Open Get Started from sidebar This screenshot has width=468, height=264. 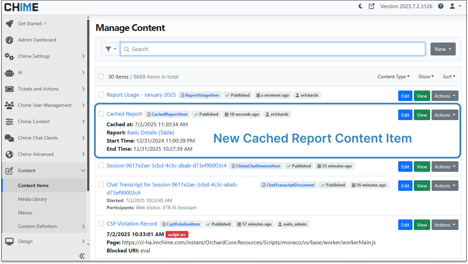44,23
